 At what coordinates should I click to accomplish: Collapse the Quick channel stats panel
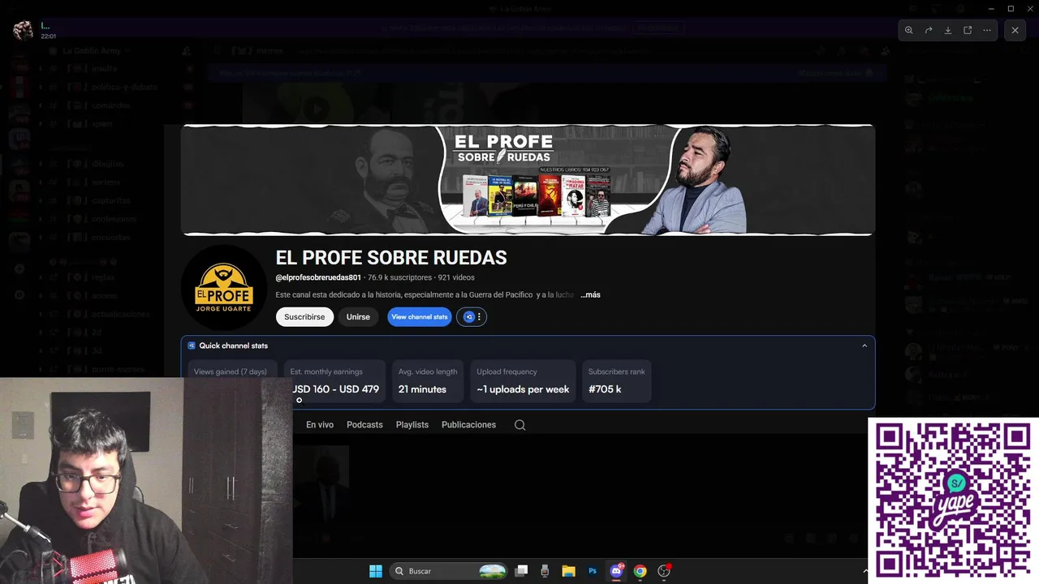pyautogui.click(x=864, y=346)
